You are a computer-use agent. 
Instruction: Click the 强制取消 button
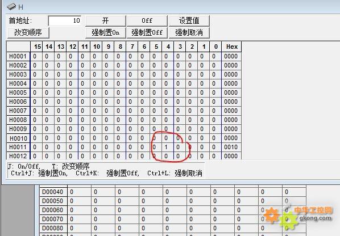coord(189,32)
